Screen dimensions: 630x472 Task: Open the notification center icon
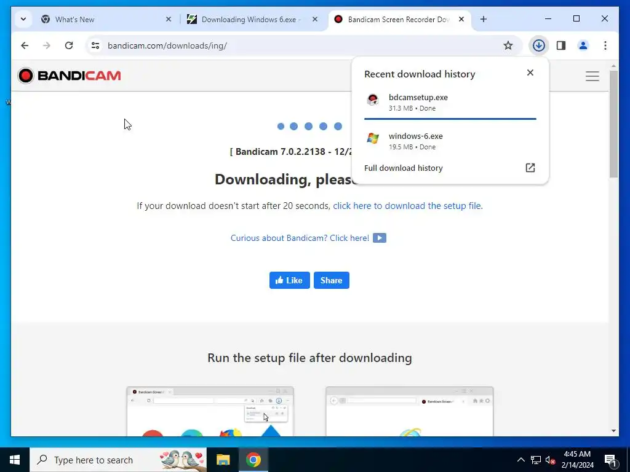click(x=610, y=460)
